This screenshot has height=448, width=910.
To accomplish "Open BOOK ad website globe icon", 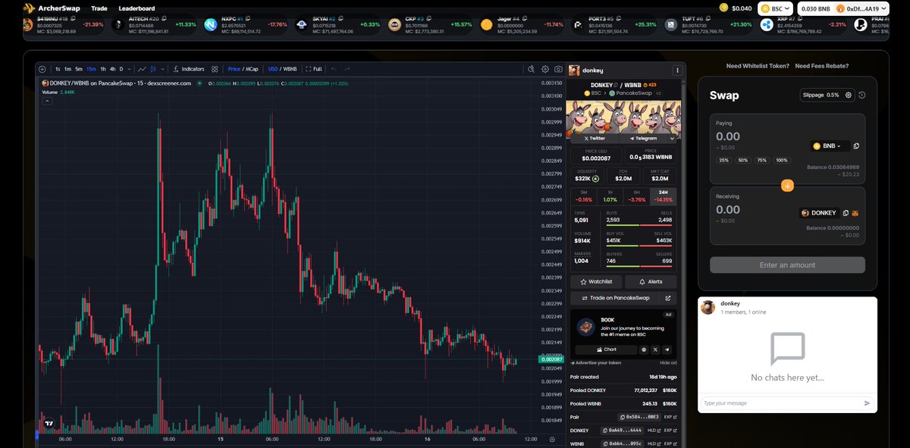I will coord(644,349).
